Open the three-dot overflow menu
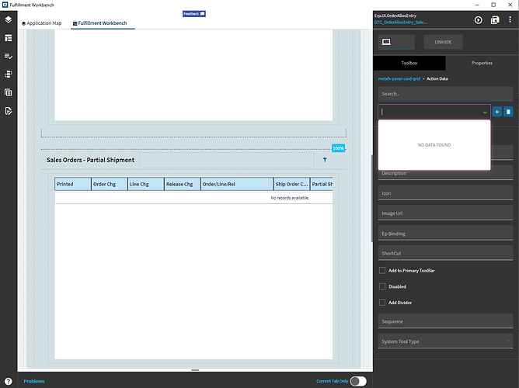519x388 pixels. [x=510, y=20]
